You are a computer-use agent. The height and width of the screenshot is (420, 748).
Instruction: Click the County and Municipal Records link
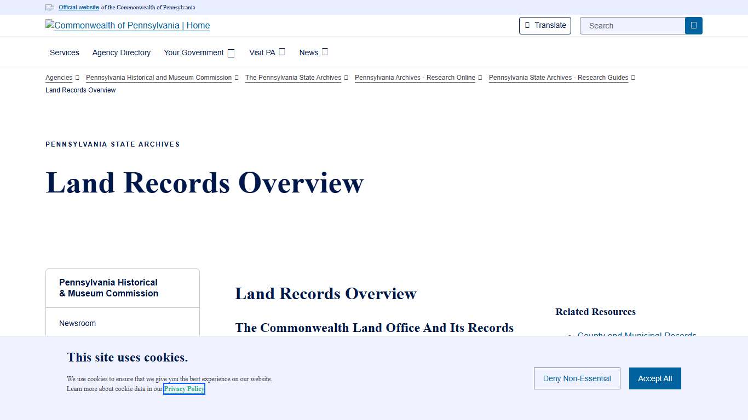point(637,336)
